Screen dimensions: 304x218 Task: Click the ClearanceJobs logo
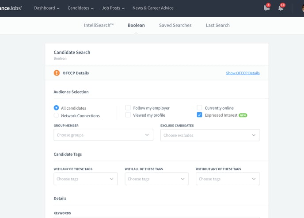tap(11, 8)
